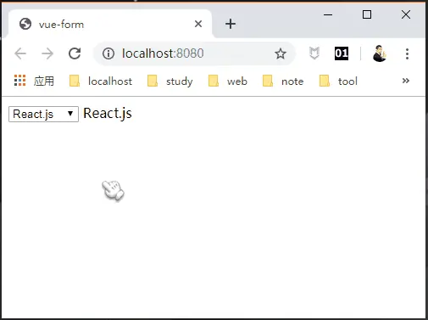Screen dimensions: 428x320
Task: Open the React.js select dropdown
Action: 43,115
